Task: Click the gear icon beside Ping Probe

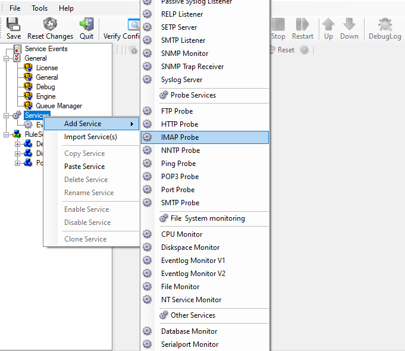Action: tap(147, 164)
